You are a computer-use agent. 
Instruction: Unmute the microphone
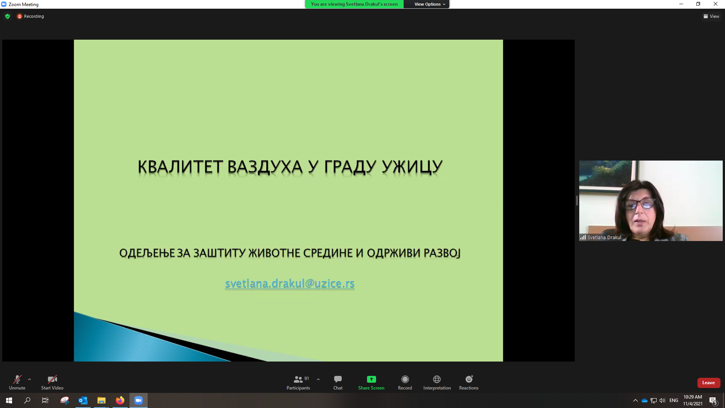[x=17, y=382]
